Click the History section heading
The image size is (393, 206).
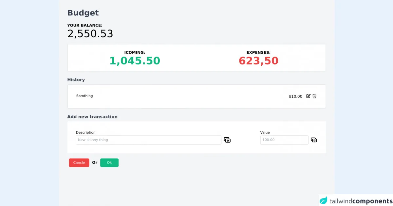76,80
